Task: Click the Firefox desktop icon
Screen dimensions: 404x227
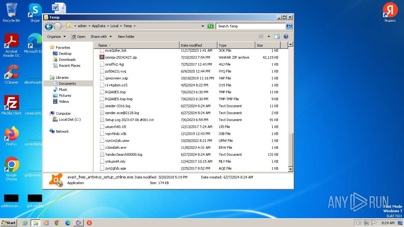Action: (11, 136)
